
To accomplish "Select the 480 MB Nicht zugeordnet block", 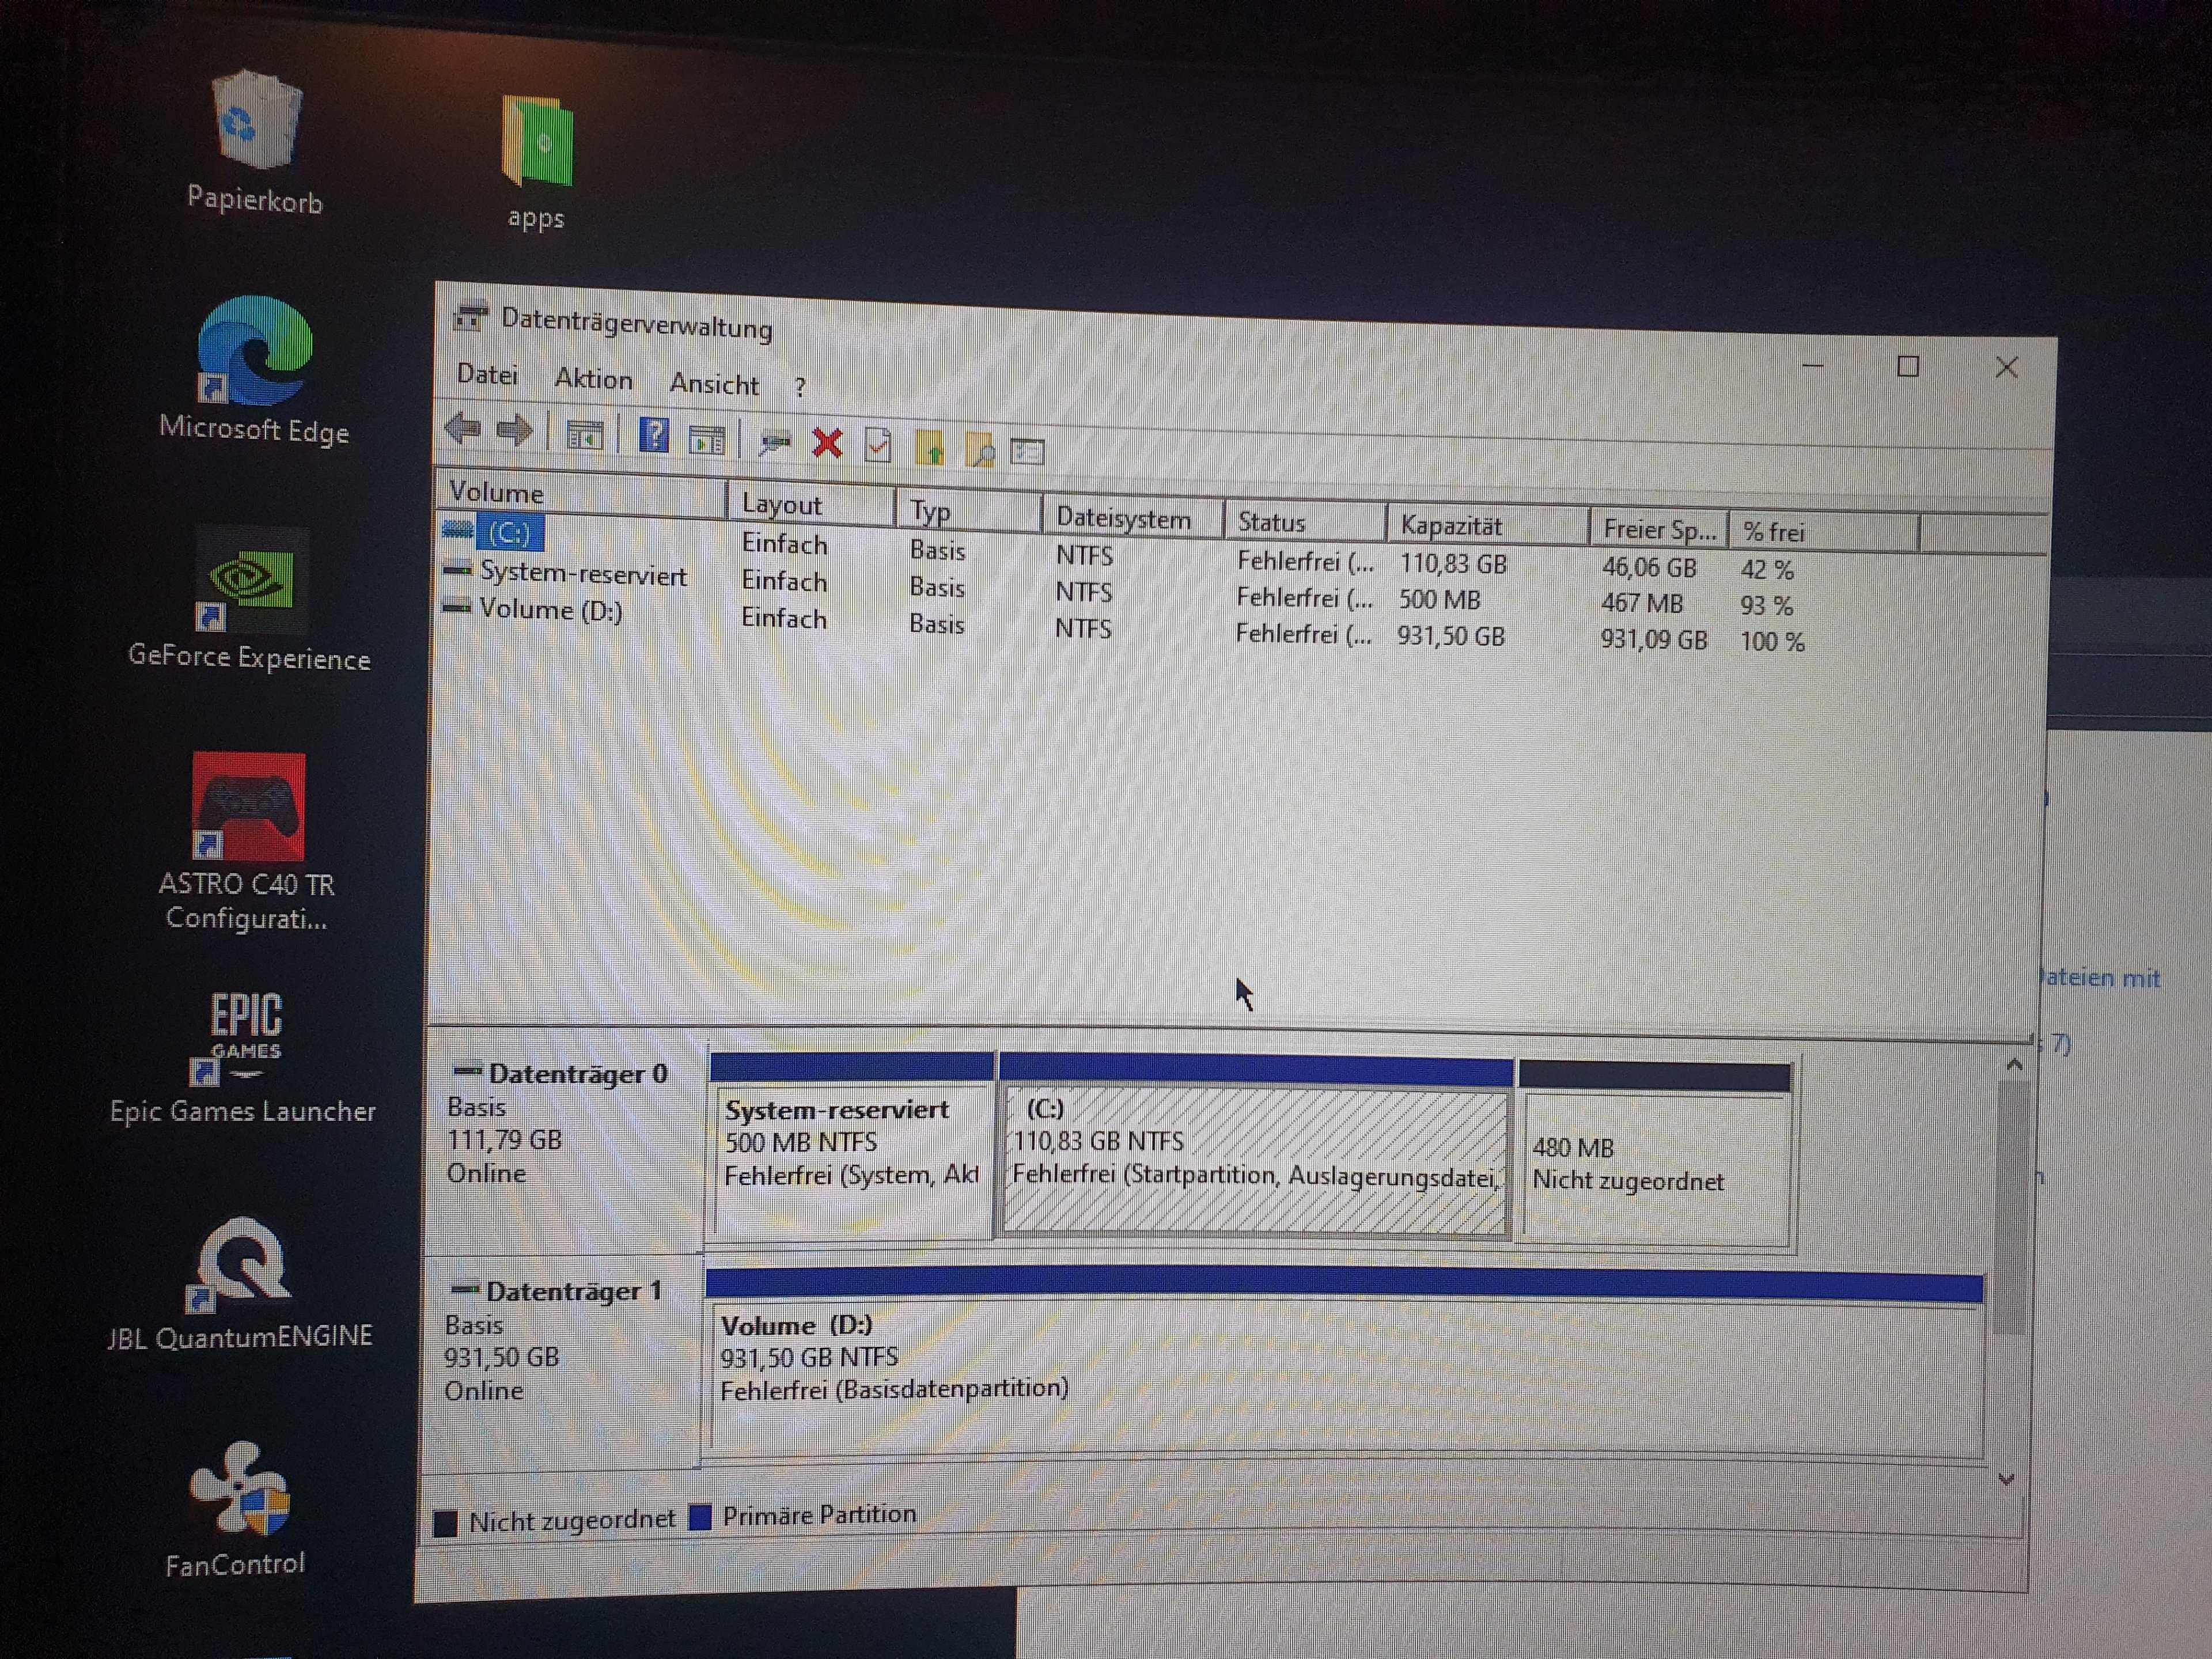I will click(x=1654, y=1165).
